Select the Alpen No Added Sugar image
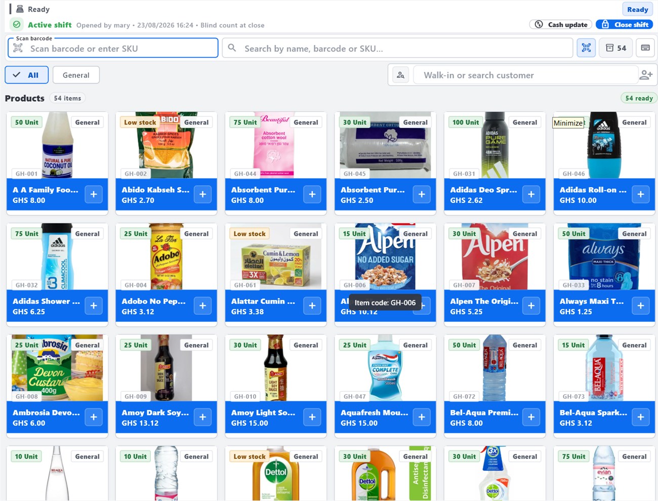 [x=385, y=256]
